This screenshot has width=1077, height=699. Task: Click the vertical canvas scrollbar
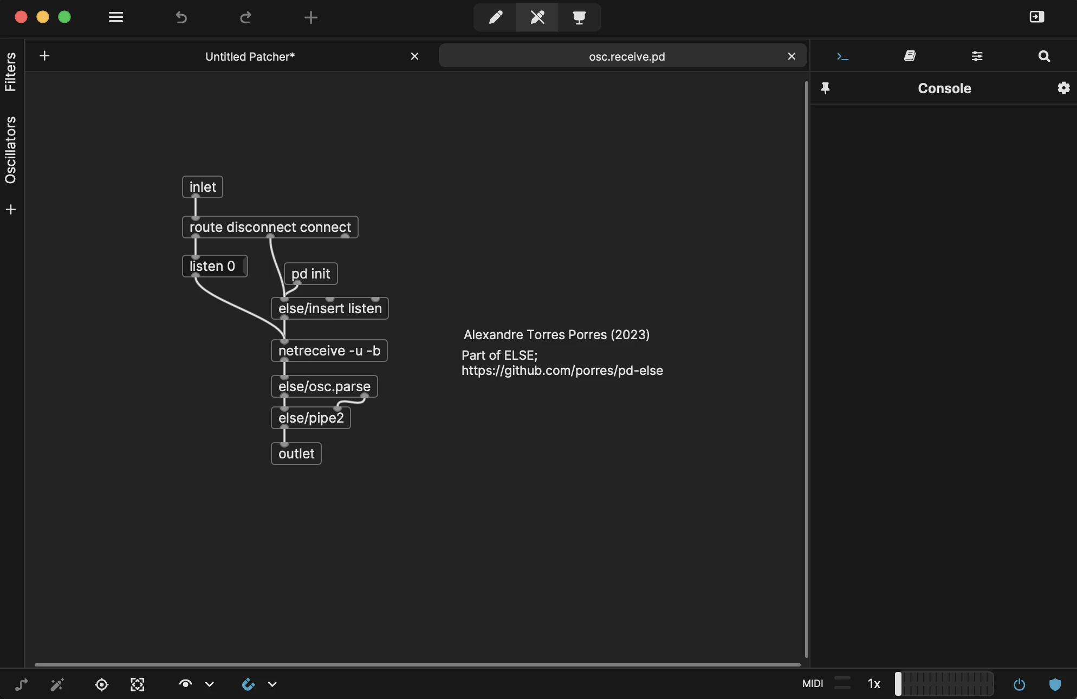pyautogui.click(x=806, y=368)
